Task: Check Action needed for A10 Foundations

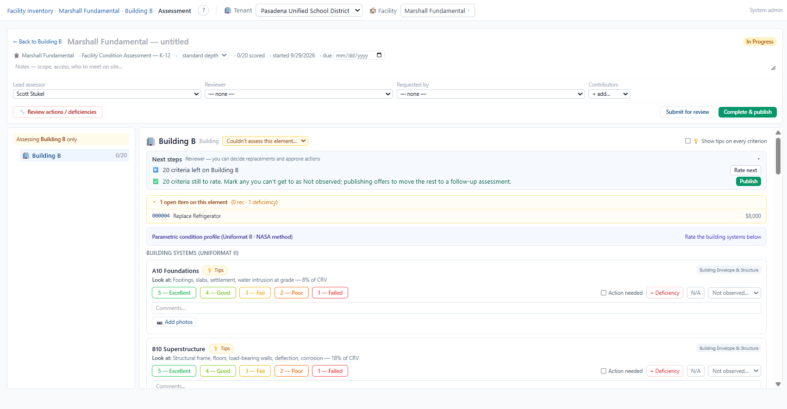Action: 604,293
